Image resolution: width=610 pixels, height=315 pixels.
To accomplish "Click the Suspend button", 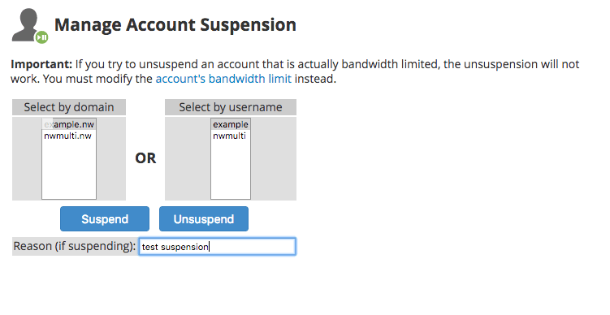I will point(105,219).
